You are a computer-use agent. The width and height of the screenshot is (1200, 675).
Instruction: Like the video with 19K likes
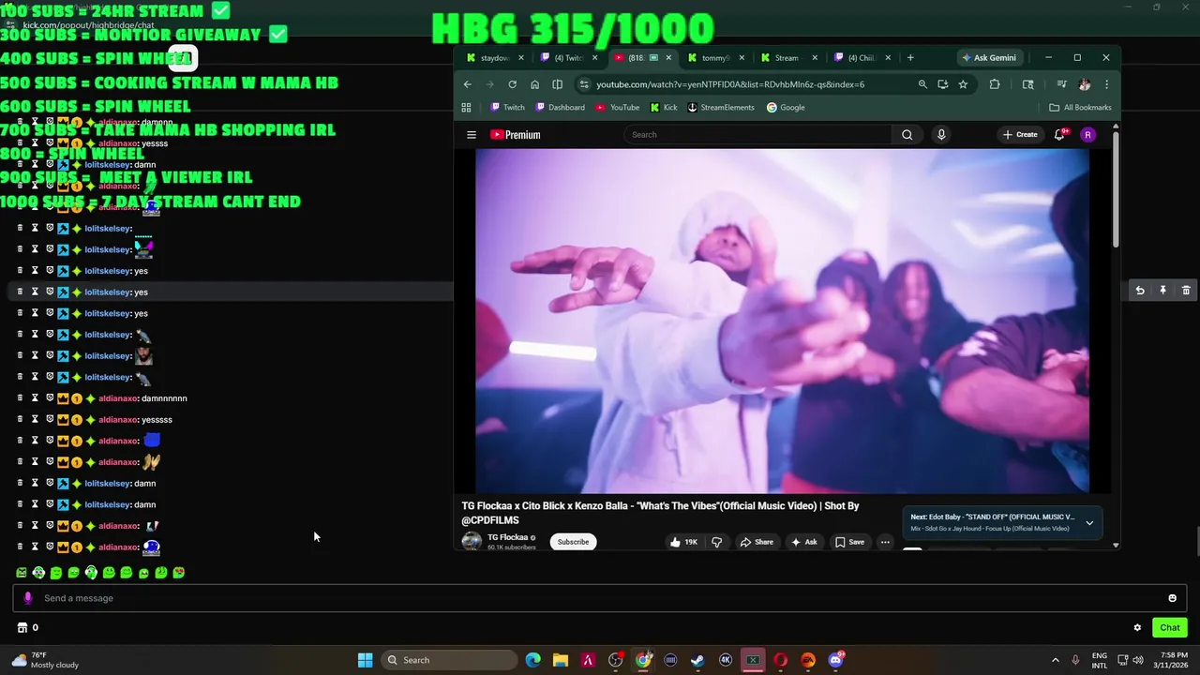(683, 542)
